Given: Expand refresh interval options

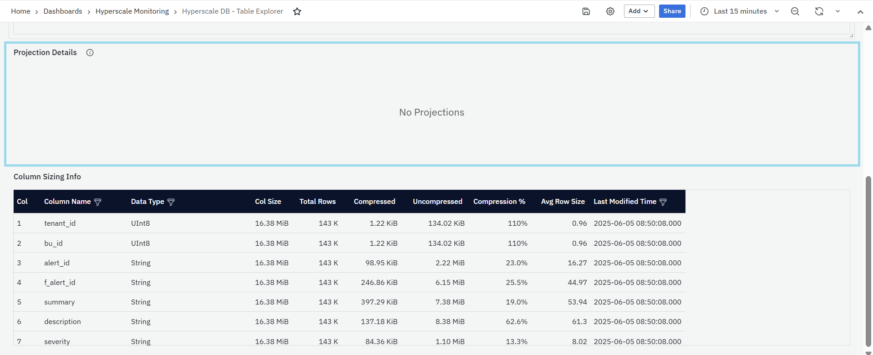Looking at the screenshot, I should click(837, 11).
